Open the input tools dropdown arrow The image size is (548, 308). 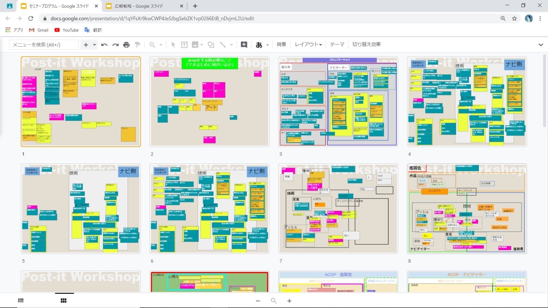click(267, 45)
